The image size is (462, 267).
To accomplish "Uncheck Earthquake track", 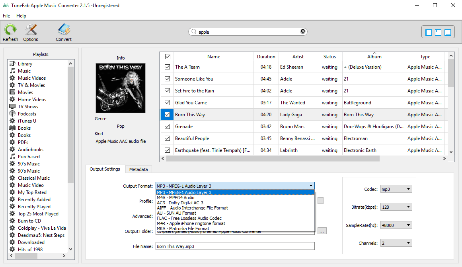I will click(168, 150).
